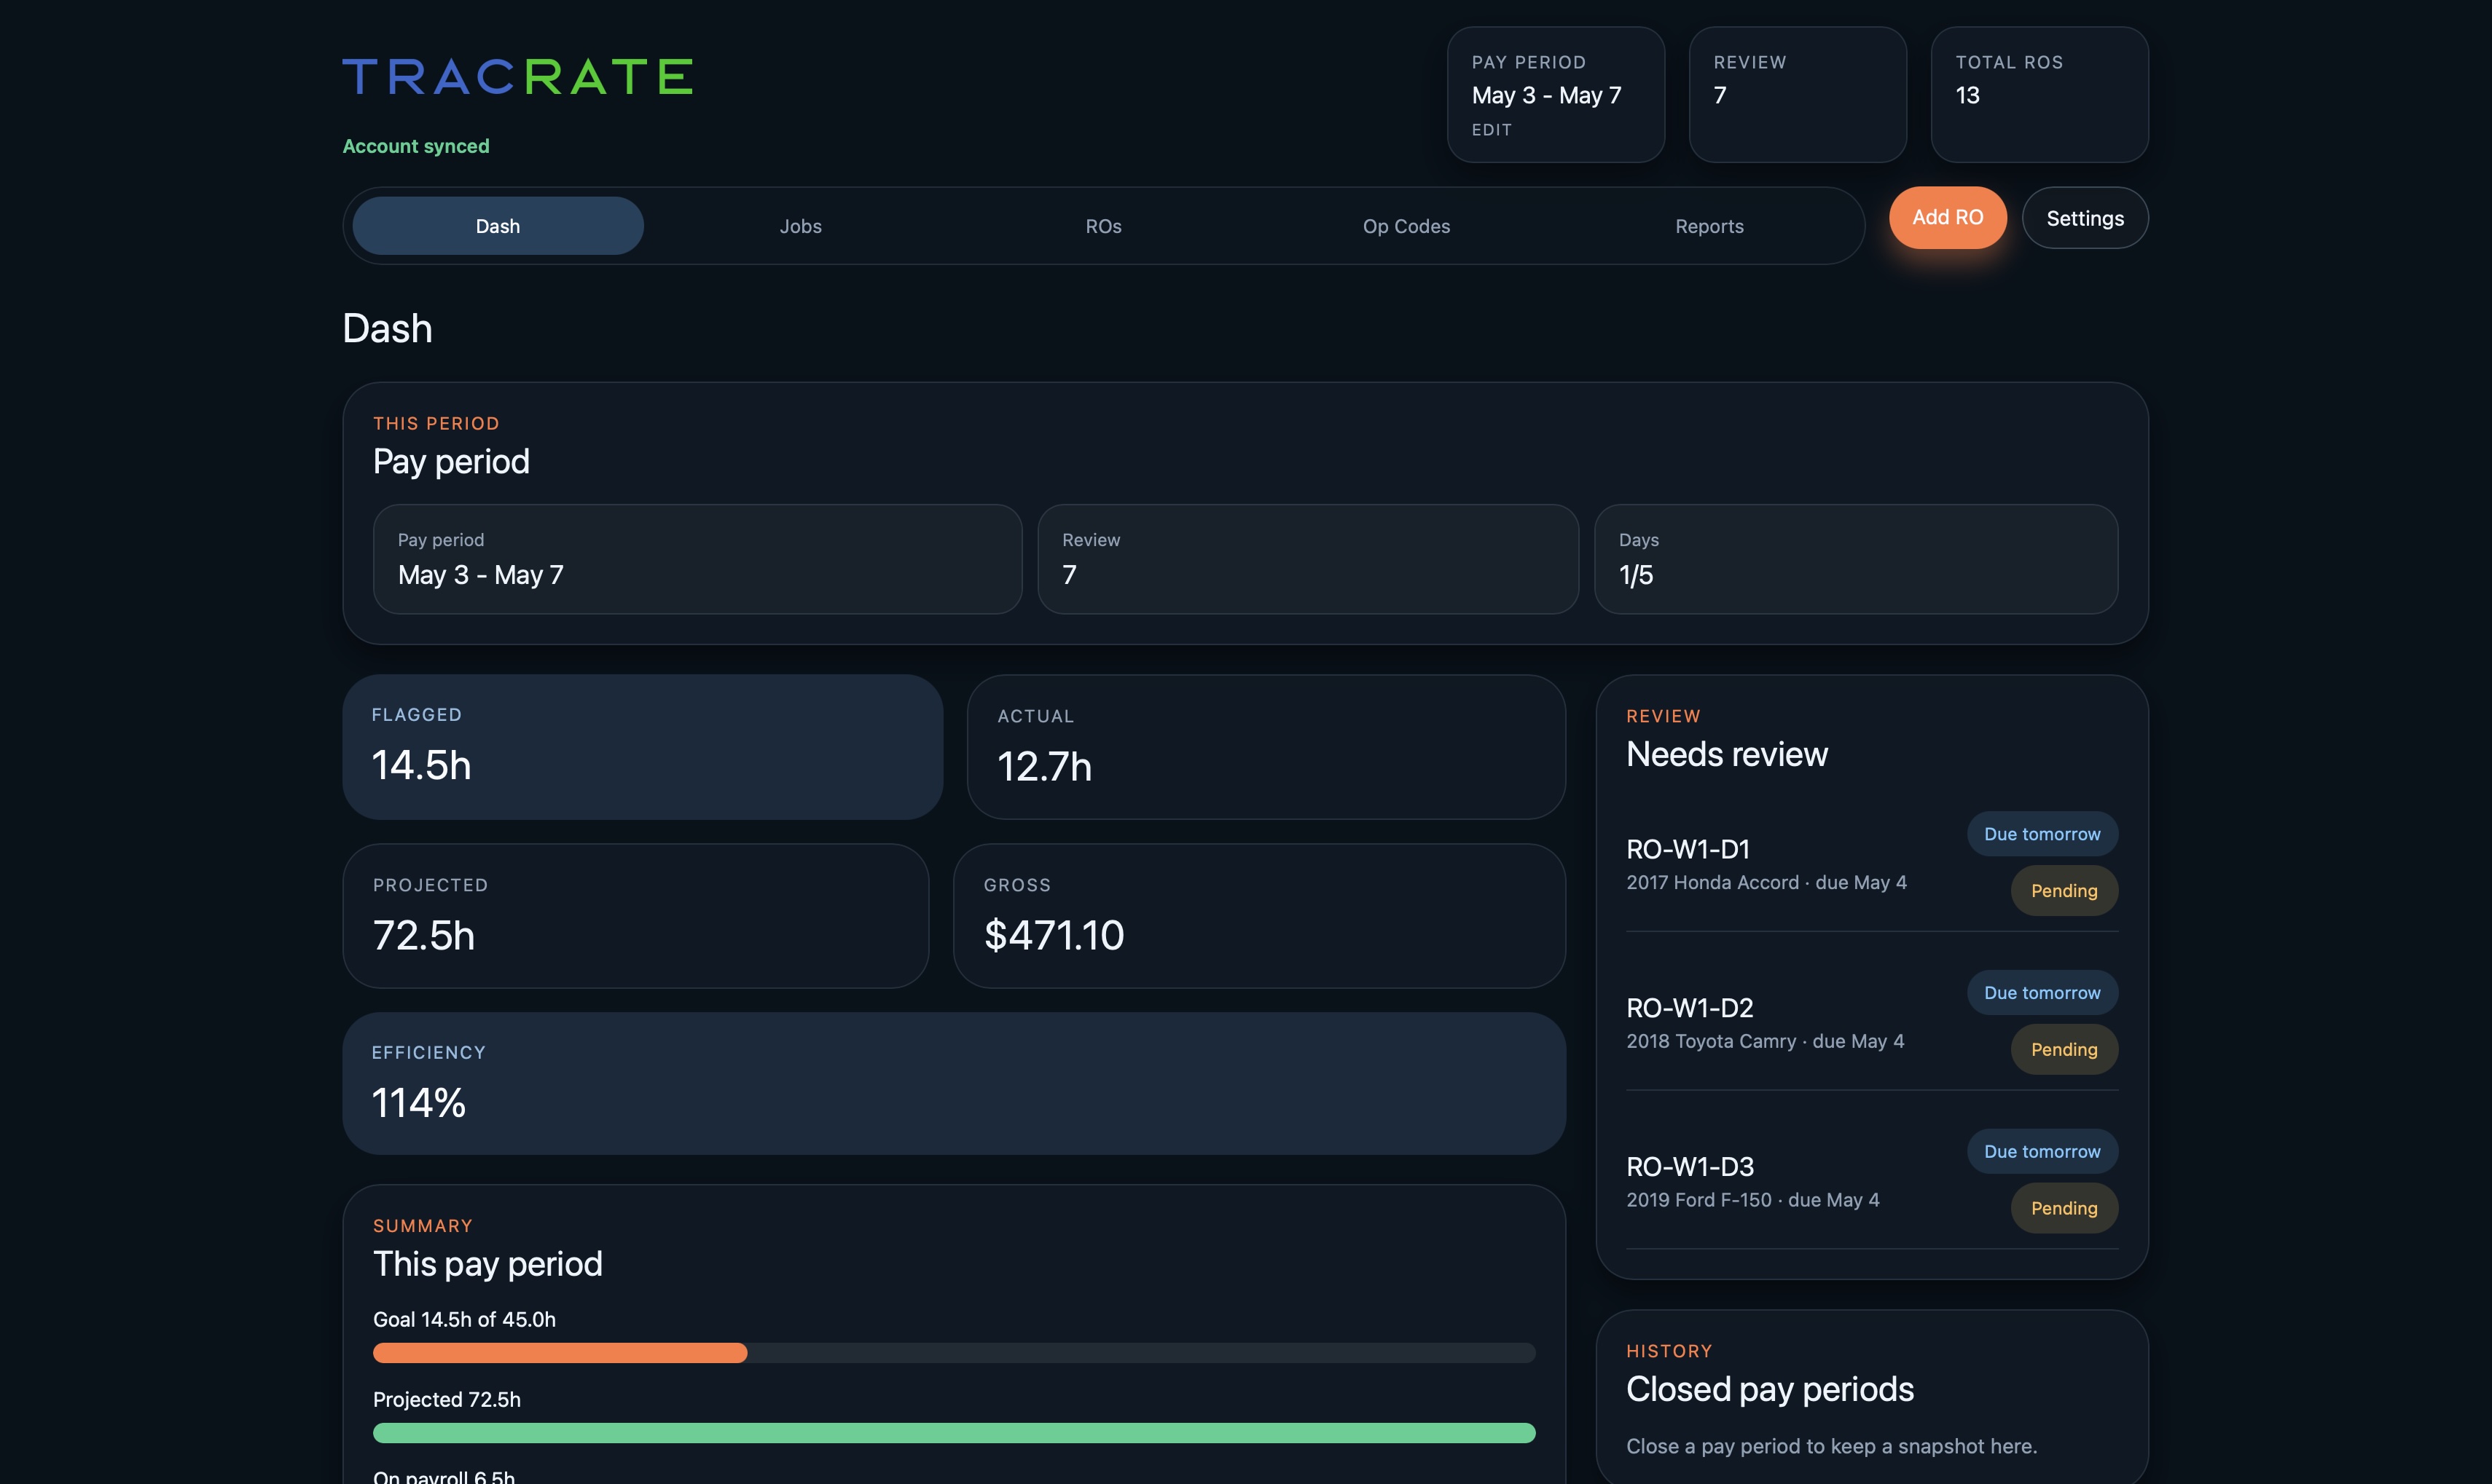
Task: Click the TRACRATE logo
Action: (517, 77)
